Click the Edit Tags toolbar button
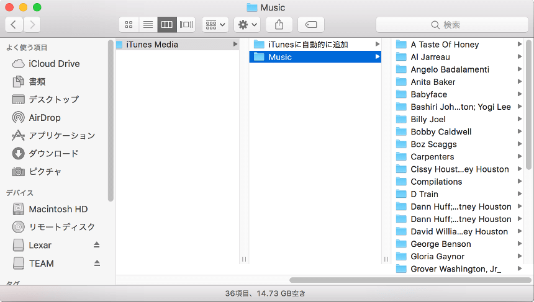 311,25
